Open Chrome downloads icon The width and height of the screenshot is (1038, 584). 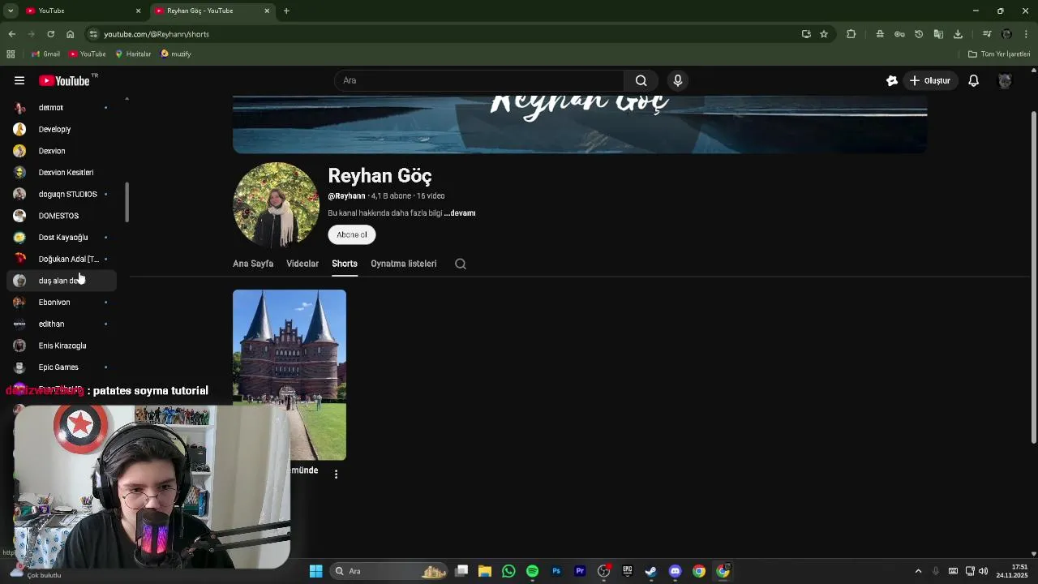pos(958,34)
